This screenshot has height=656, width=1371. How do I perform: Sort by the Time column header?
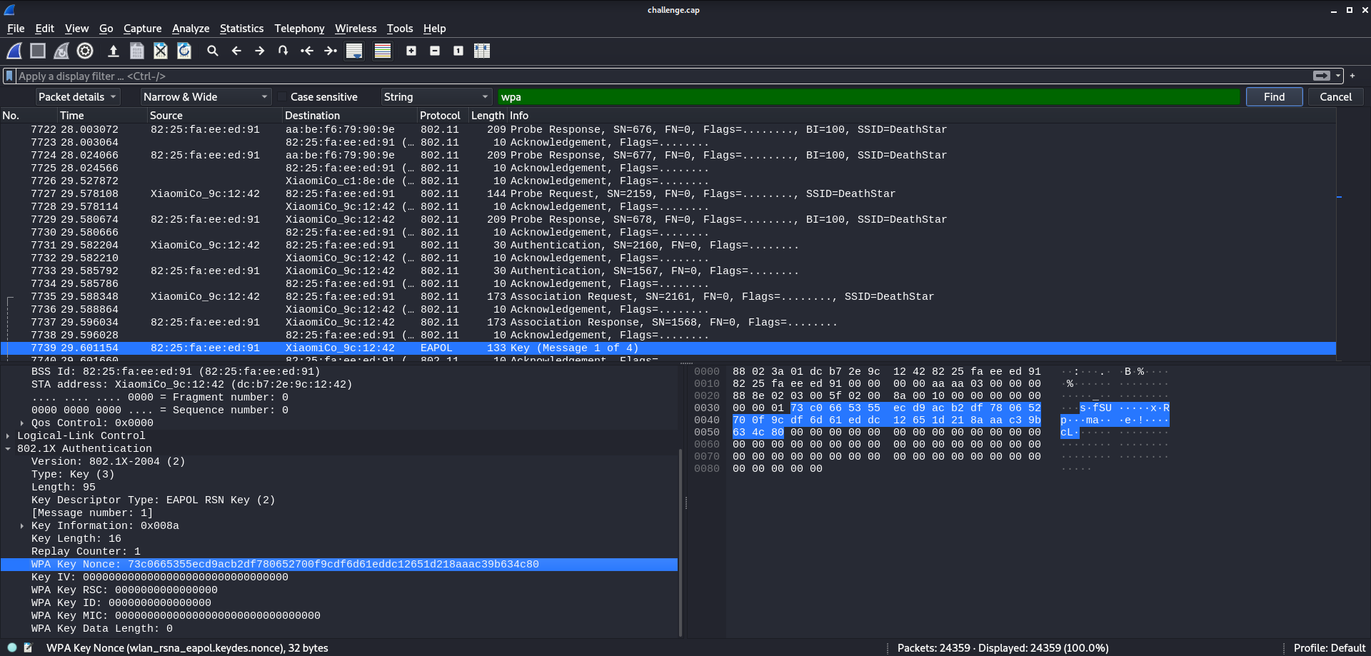pyautogui.click(x=101, y=116)
